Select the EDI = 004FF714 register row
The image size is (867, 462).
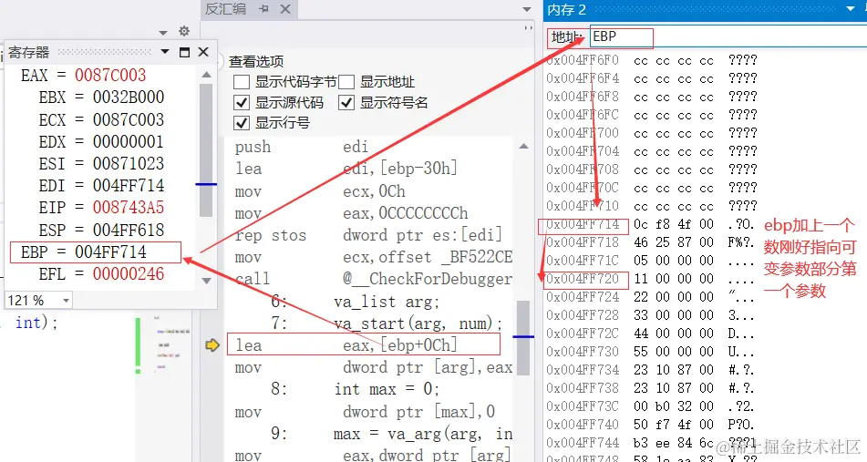click(x=101, y=186)
